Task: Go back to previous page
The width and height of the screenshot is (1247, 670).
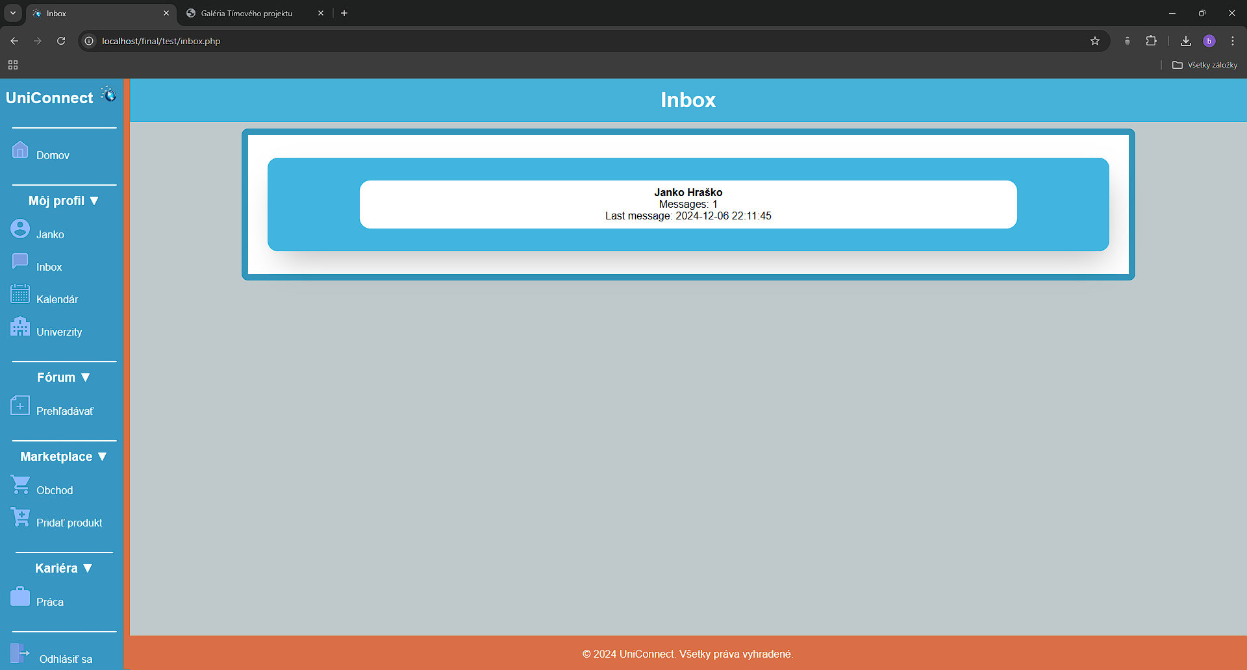Action: 14,41
